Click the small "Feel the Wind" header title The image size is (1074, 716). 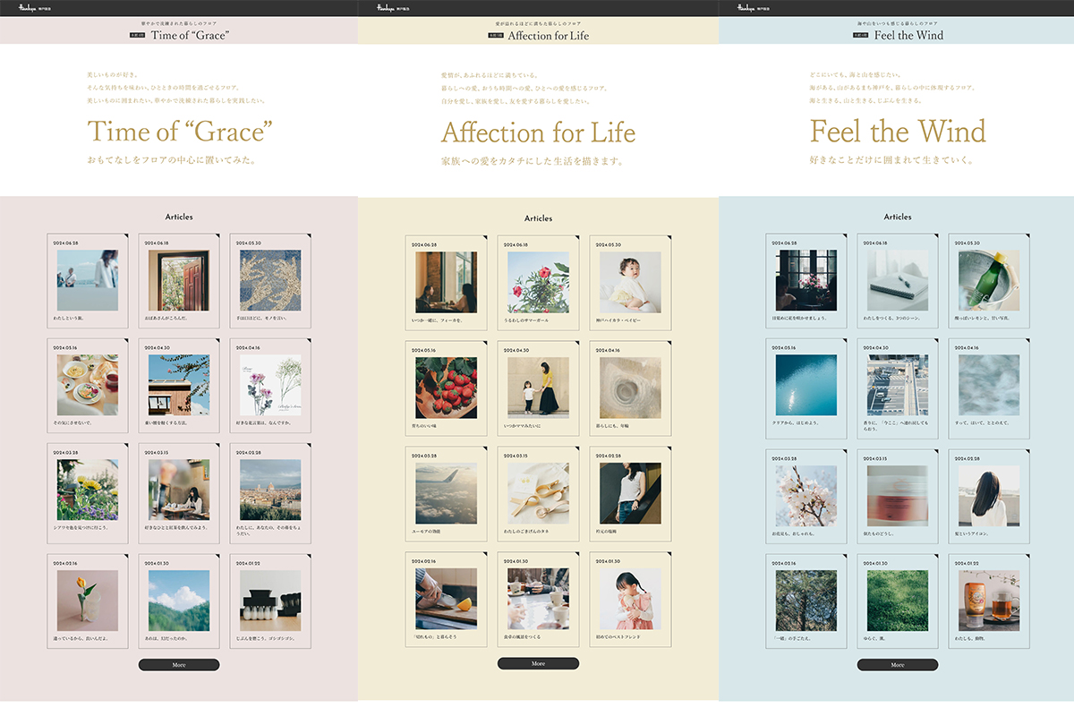908,36
